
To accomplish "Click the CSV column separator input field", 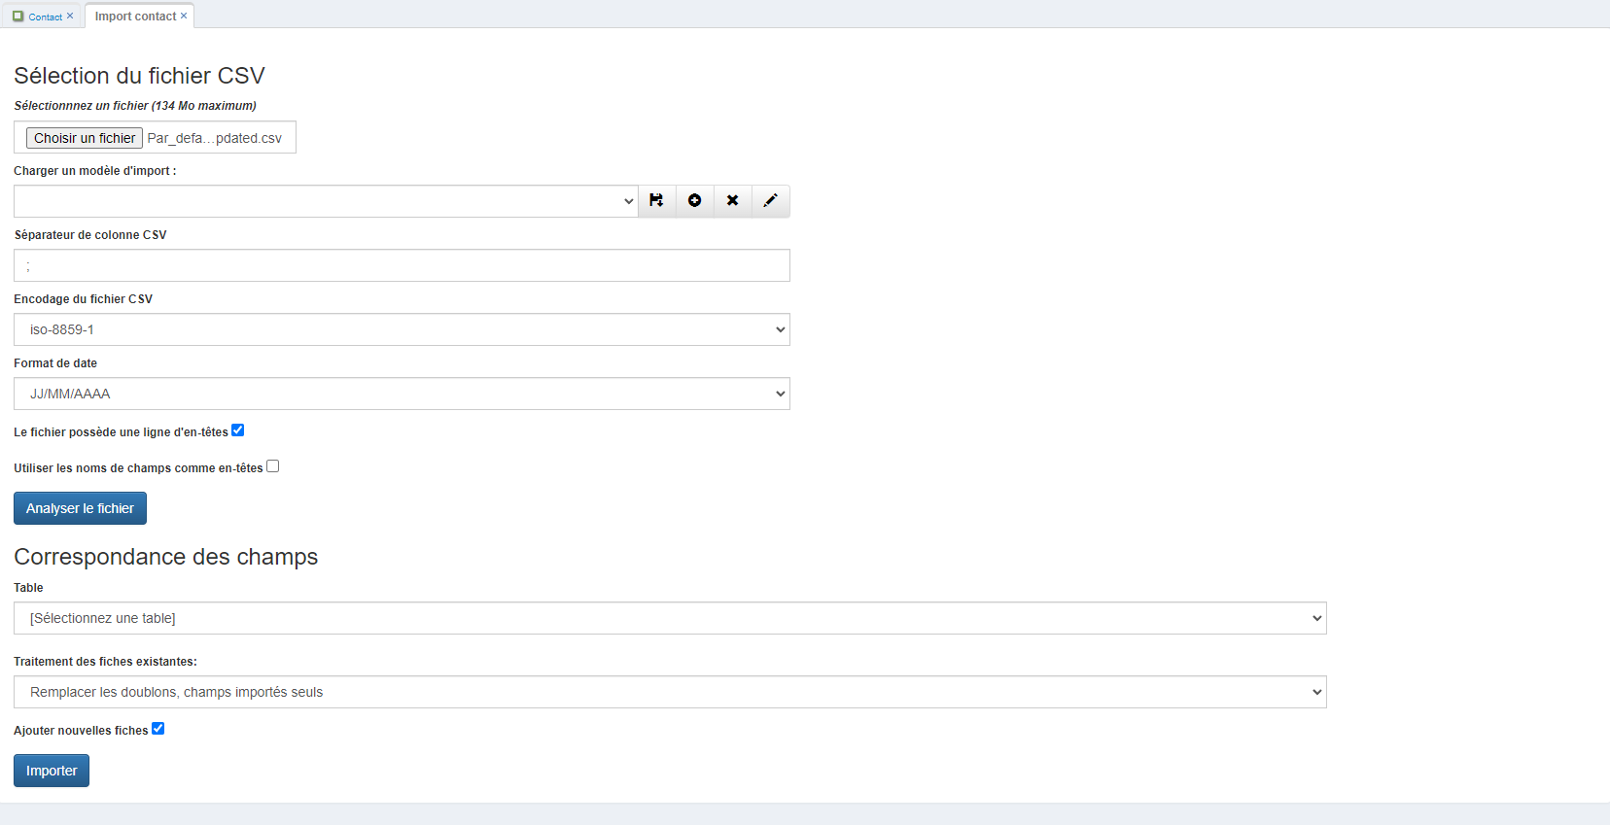I will [x=402, y=265].
